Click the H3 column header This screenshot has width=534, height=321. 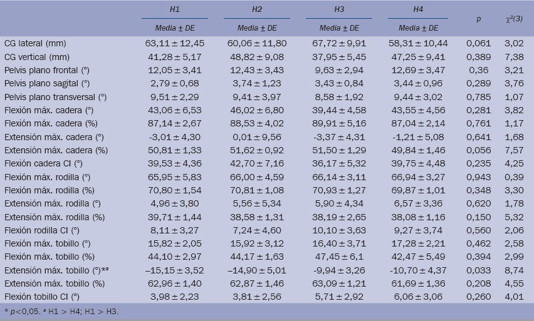pos(339,11)
